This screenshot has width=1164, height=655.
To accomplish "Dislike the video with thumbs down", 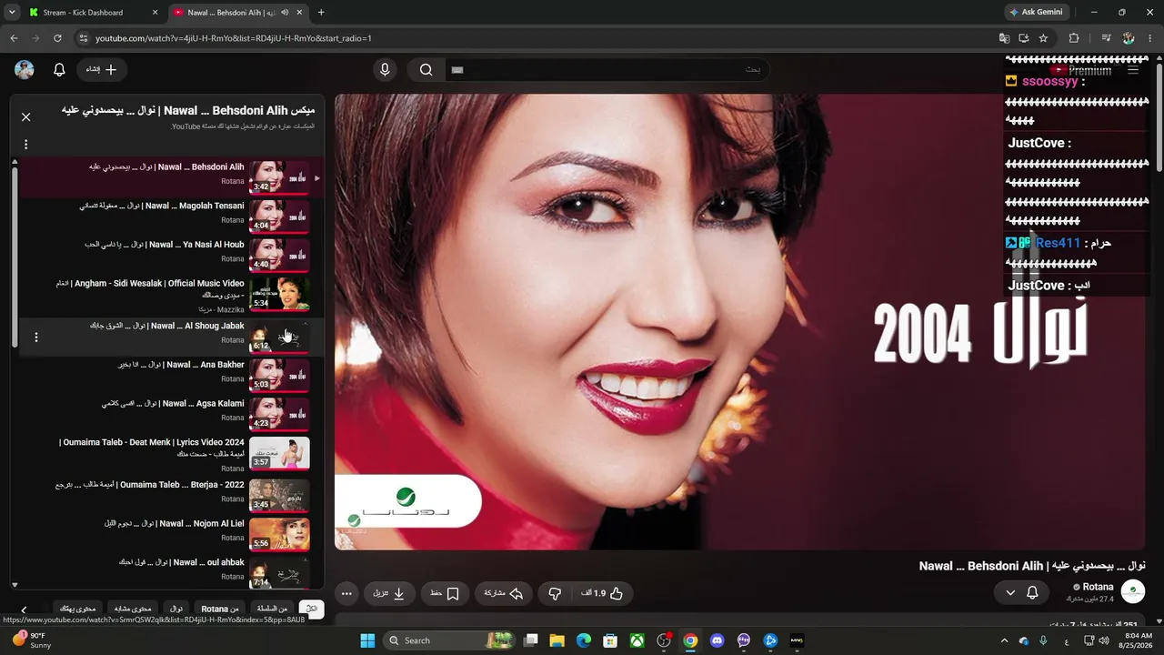I will pos(555,593).
